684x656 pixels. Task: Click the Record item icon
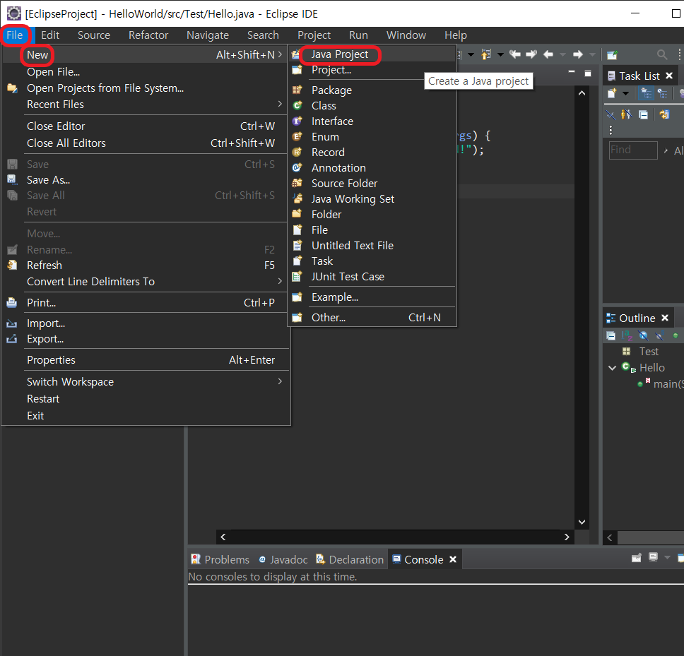[x=297, y=152]
